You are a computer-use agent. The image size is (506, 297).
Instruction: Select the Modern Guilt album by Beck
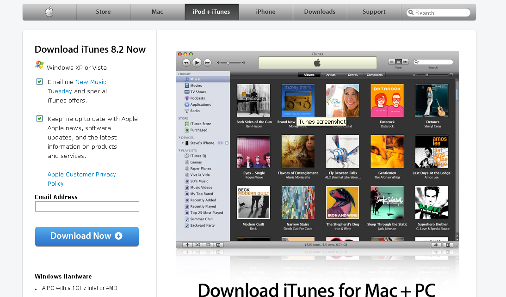tap(253, 203)
